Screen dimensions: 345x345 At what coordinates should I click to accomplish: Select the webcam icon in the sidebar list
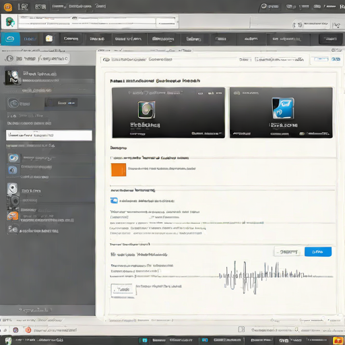(x=13, y=189)
